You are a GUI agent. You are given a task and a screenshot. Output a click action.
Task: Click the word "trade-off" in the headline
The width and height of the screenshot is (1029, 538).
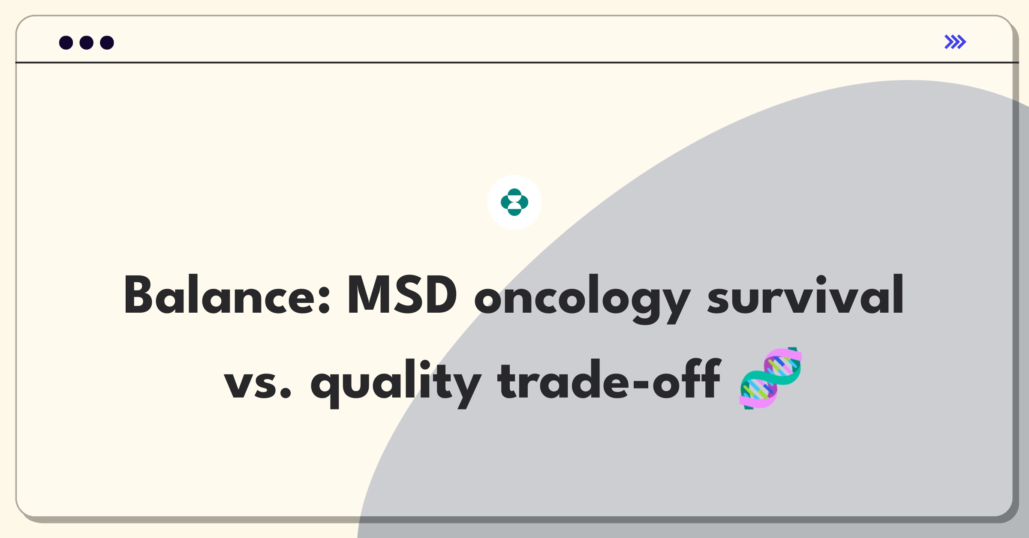(x=609, y=379)
